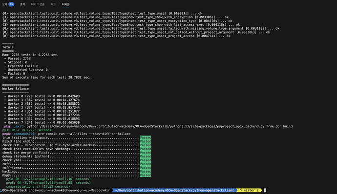Image resolution: width=337 pixels, height=194 pixels.
Task: Click the 'Worker 5 (389 tests)' row
Action: point(42,115)
